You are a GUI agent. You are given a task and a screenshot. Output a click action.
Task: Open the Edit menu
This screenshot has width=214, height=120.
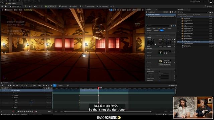coord(10,1)
